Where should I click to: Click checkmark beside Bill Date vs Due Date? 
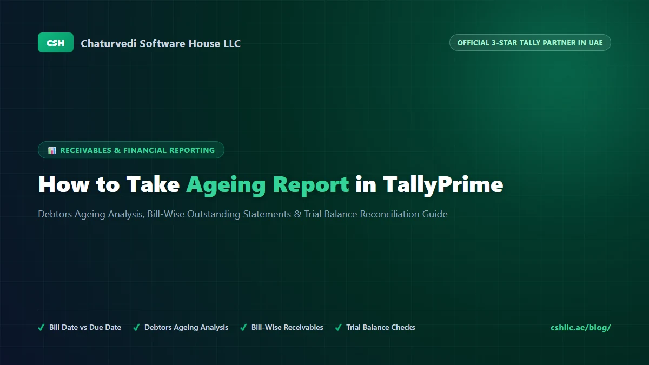click(41, 327)
